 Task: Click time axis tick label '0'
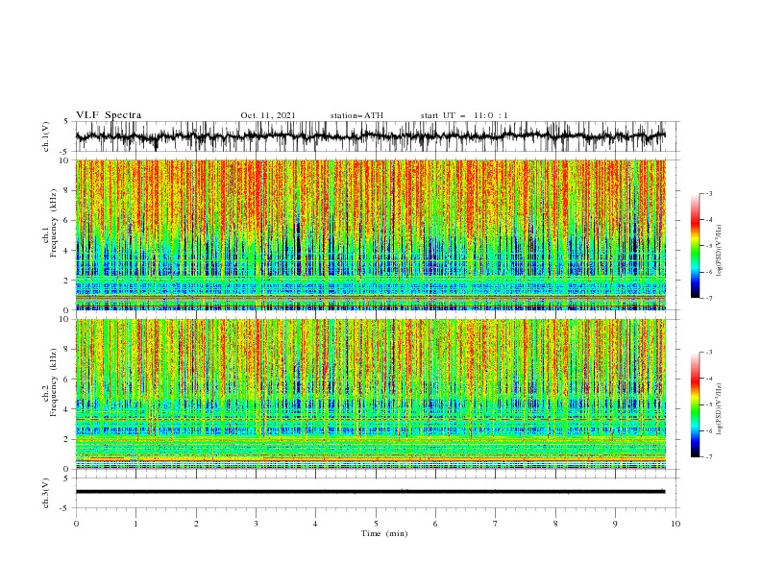coord(76,524)
